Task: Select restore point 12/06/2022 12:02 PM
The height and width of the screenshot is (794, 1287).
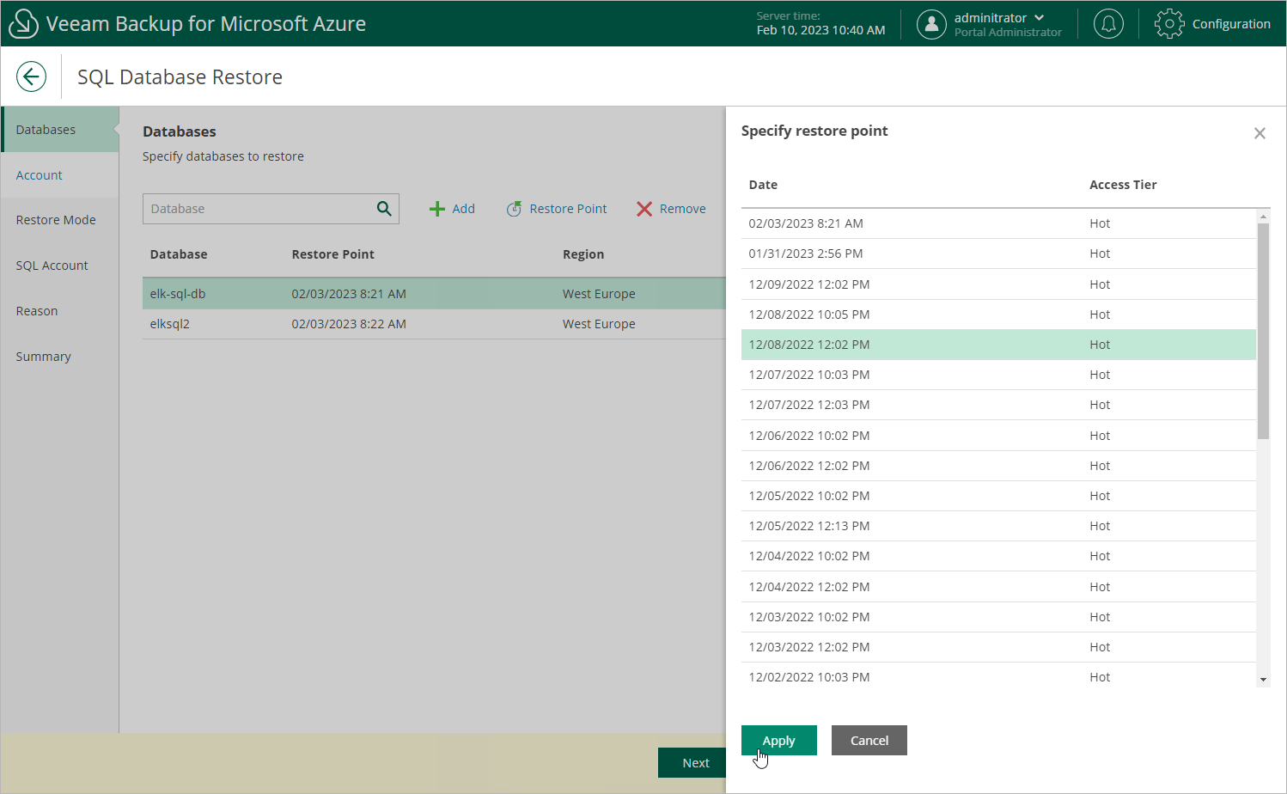Action: (x=998, y=466)
